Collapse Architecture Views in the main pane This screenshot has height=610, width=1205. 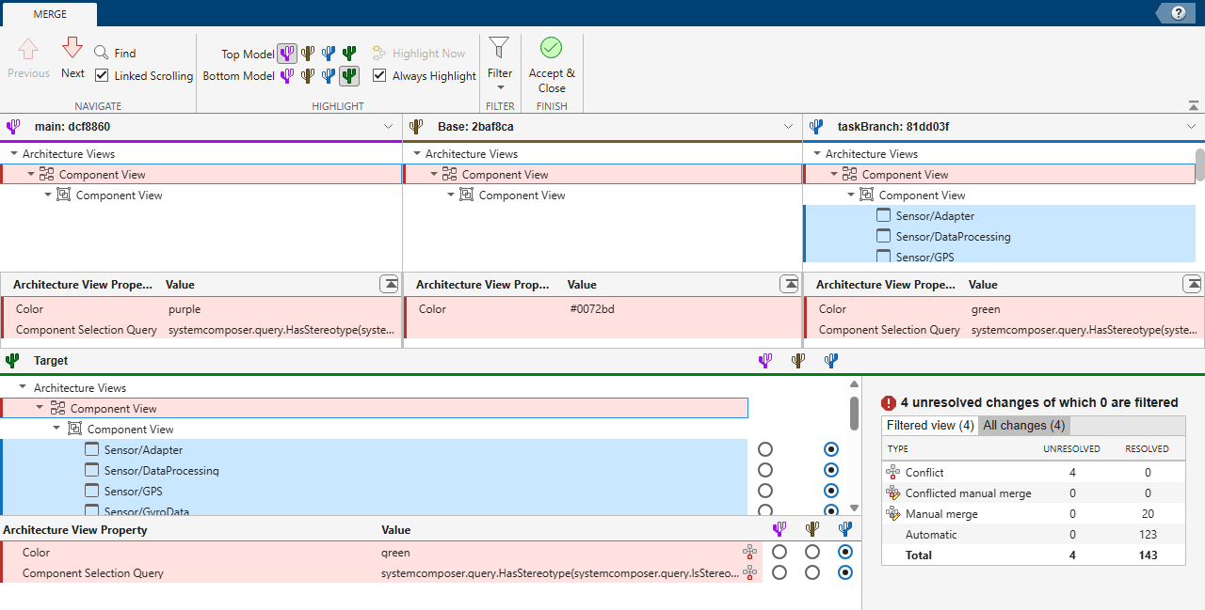[14, 153]
